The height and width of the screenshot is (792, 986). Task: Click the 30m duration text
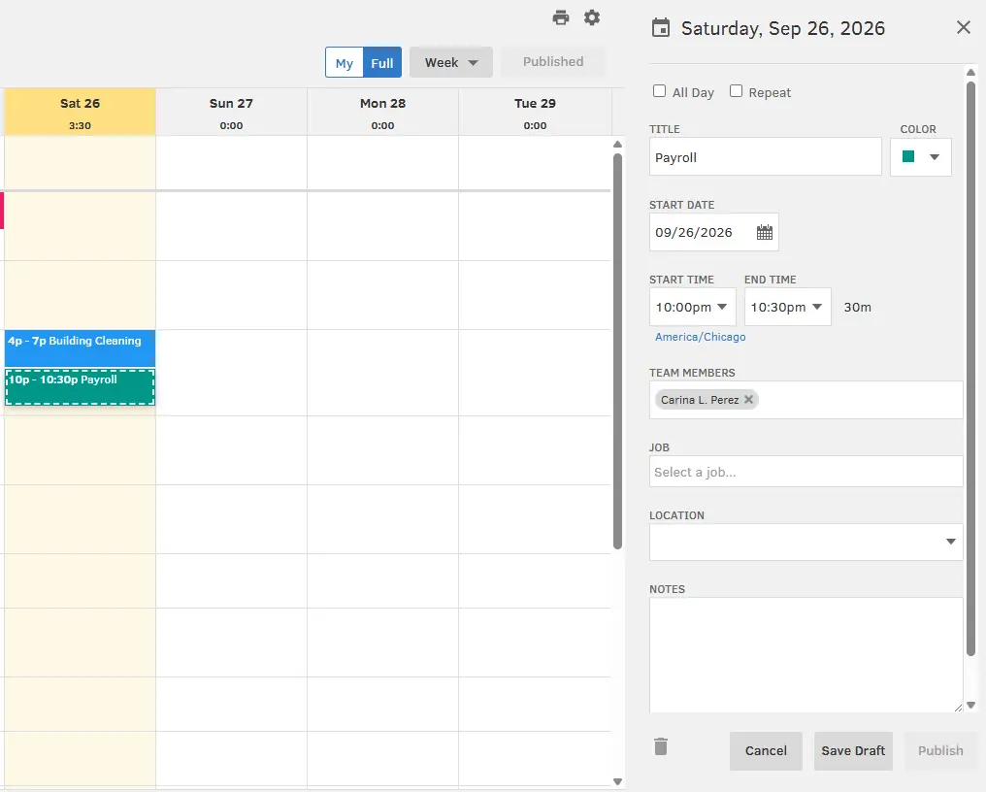click(857, 307)
